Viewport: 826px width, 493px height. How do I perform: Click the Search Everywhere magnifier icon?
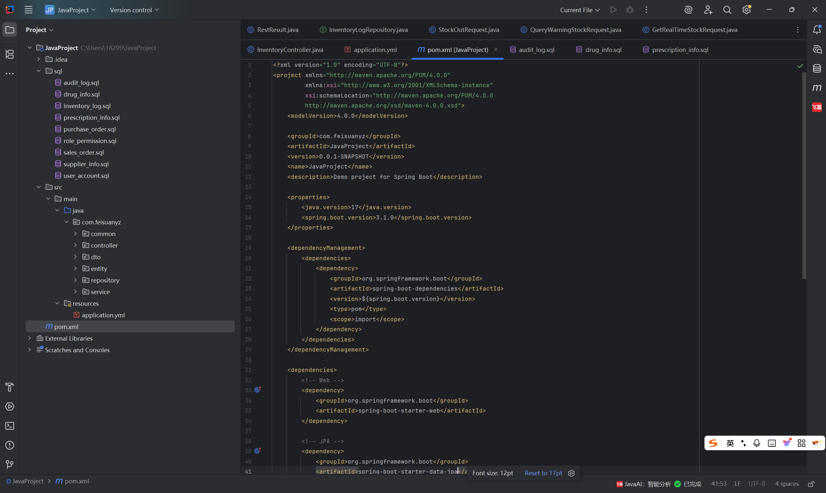(727, 10)
